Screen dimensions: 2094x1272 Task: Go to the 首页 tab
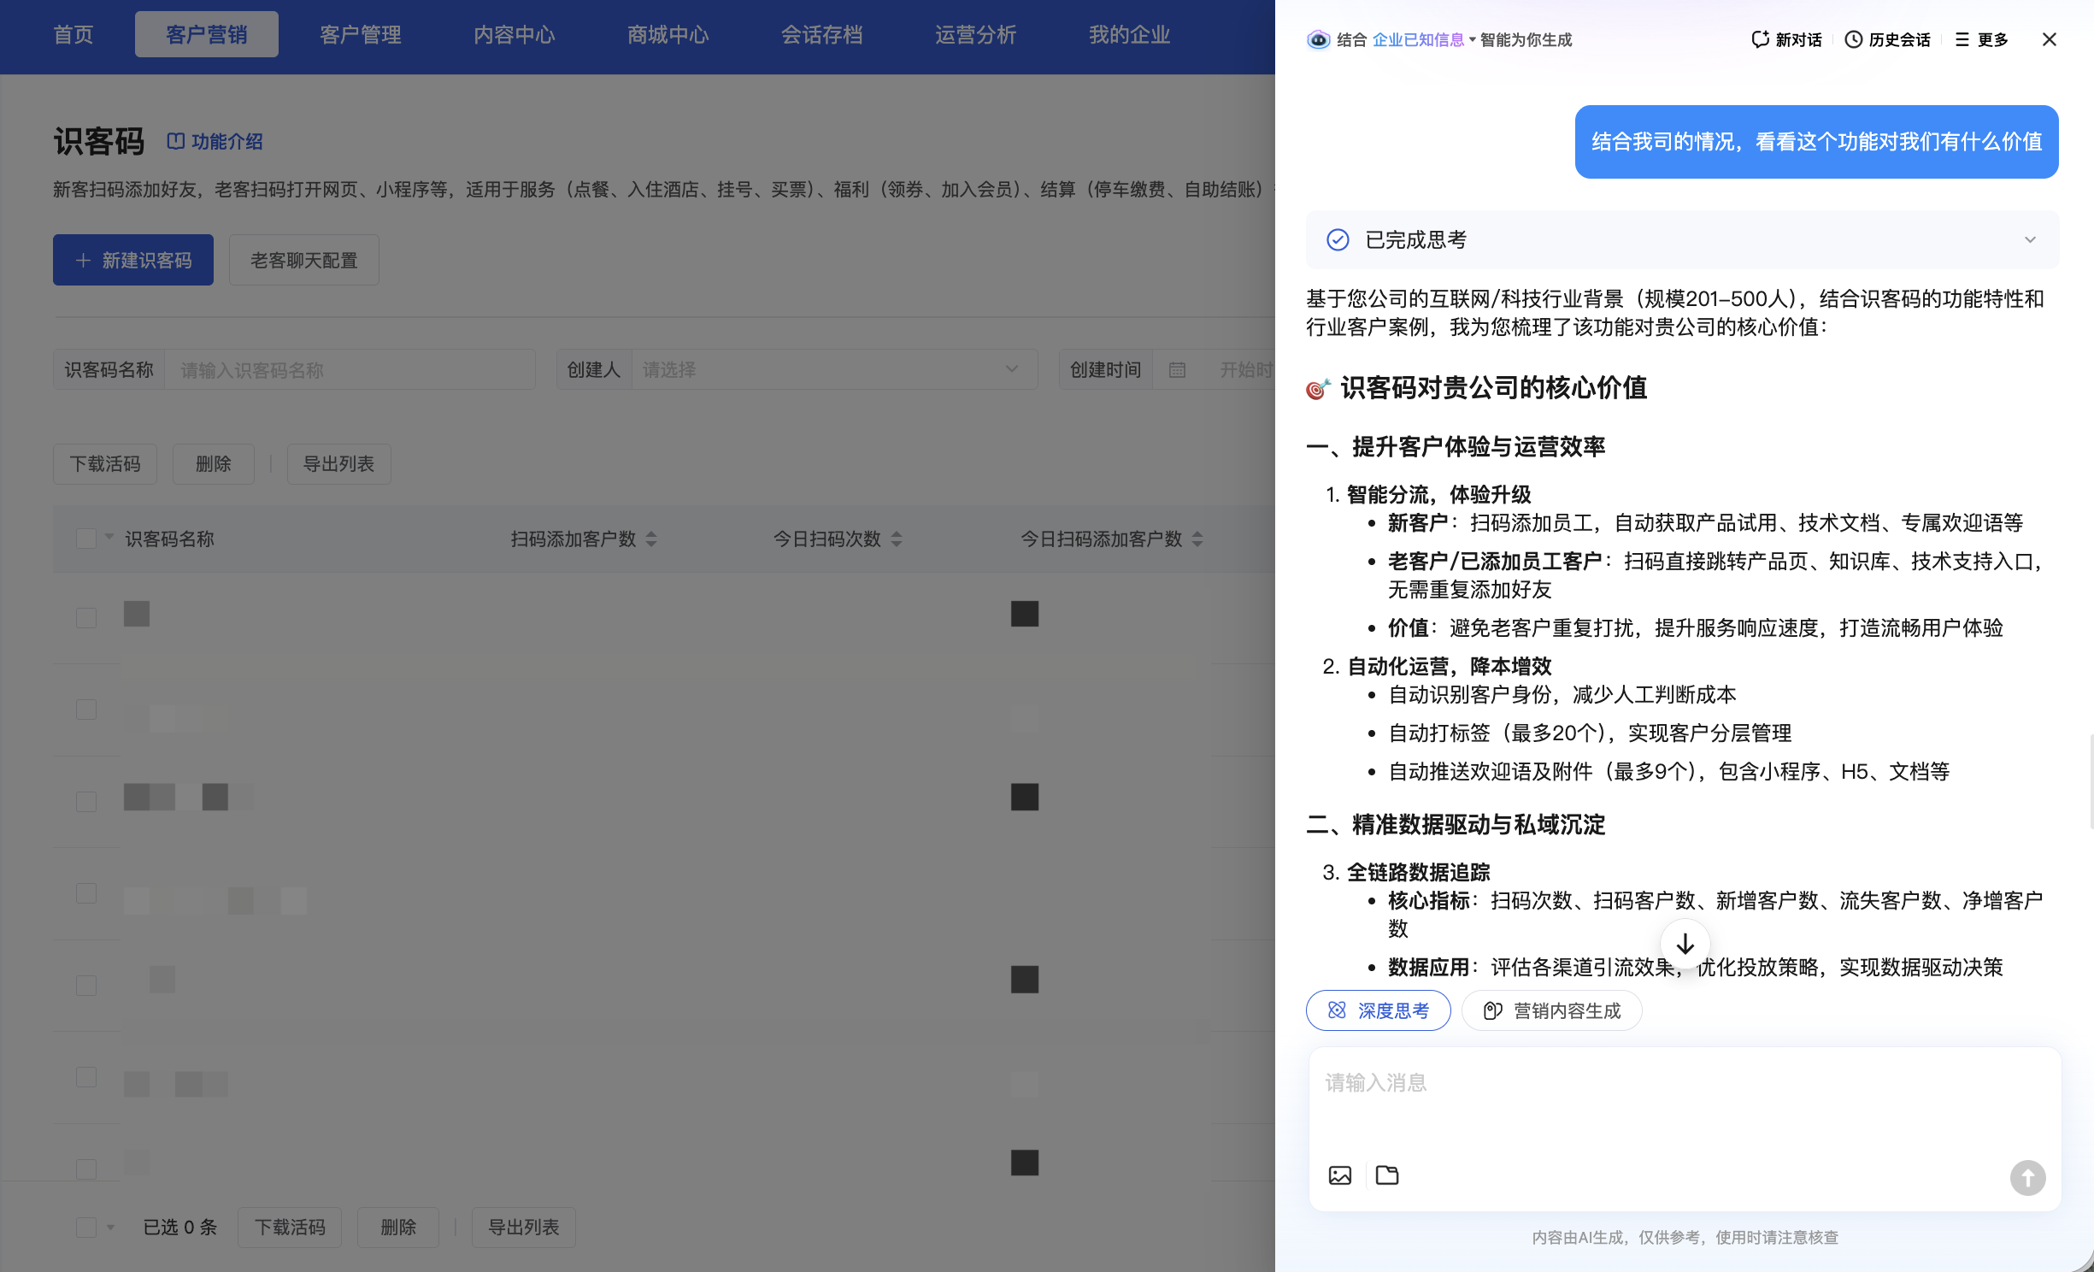click(74, 34)
